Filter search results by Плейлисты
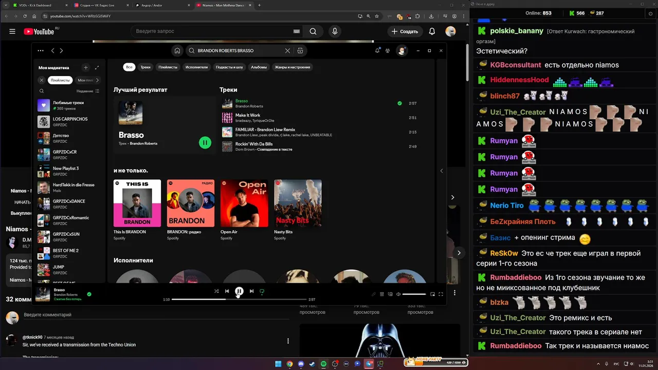This screenshot has height=370, width=658. click(x=168, y=67)
